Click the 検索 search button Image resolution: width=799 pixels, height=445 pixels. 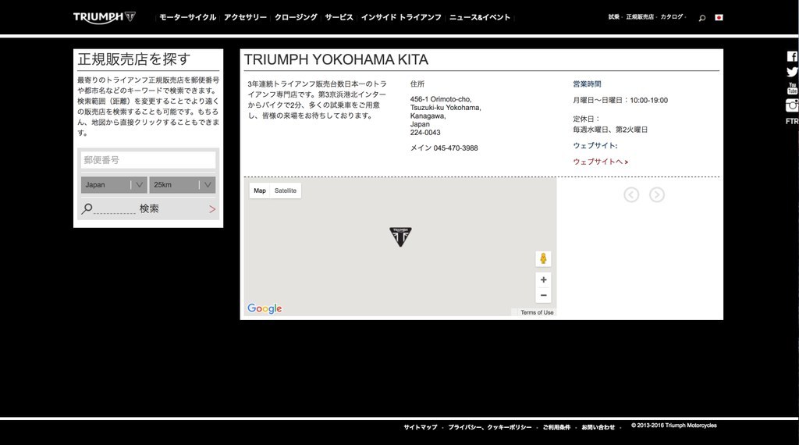coord(148,208)
